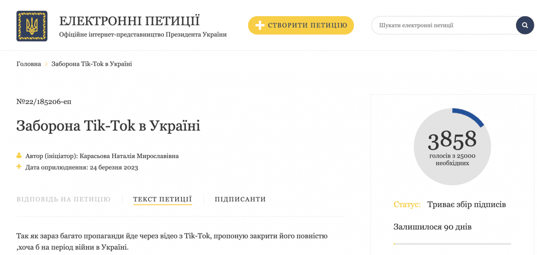Click the plus icon on Створити петицію
This screenshot has height=255, width=537.
pos(260,25)
